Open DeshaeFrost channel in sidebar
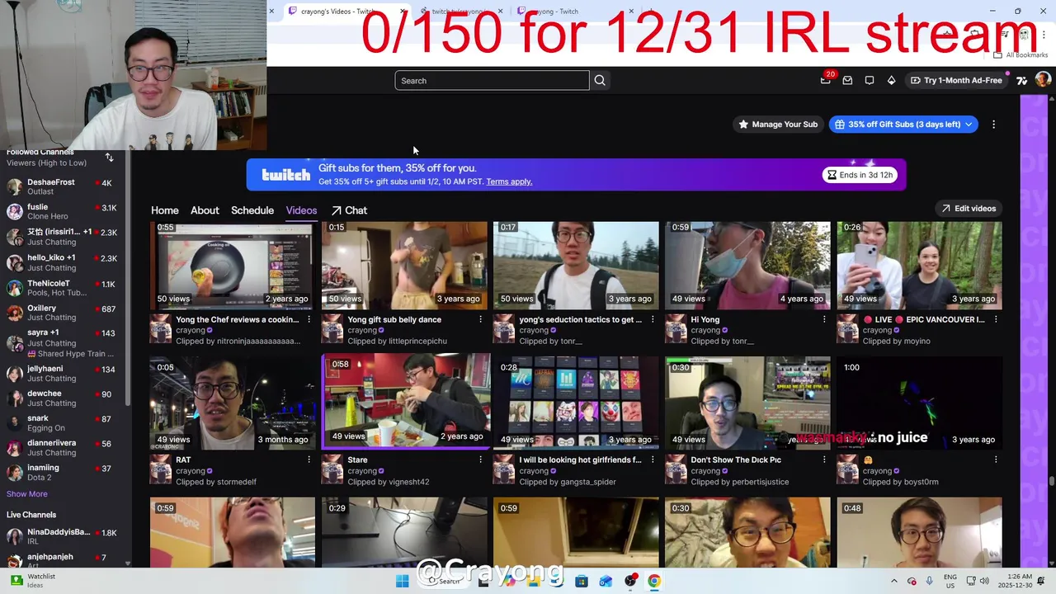The image size is (1056, 594). coord(64,186)
